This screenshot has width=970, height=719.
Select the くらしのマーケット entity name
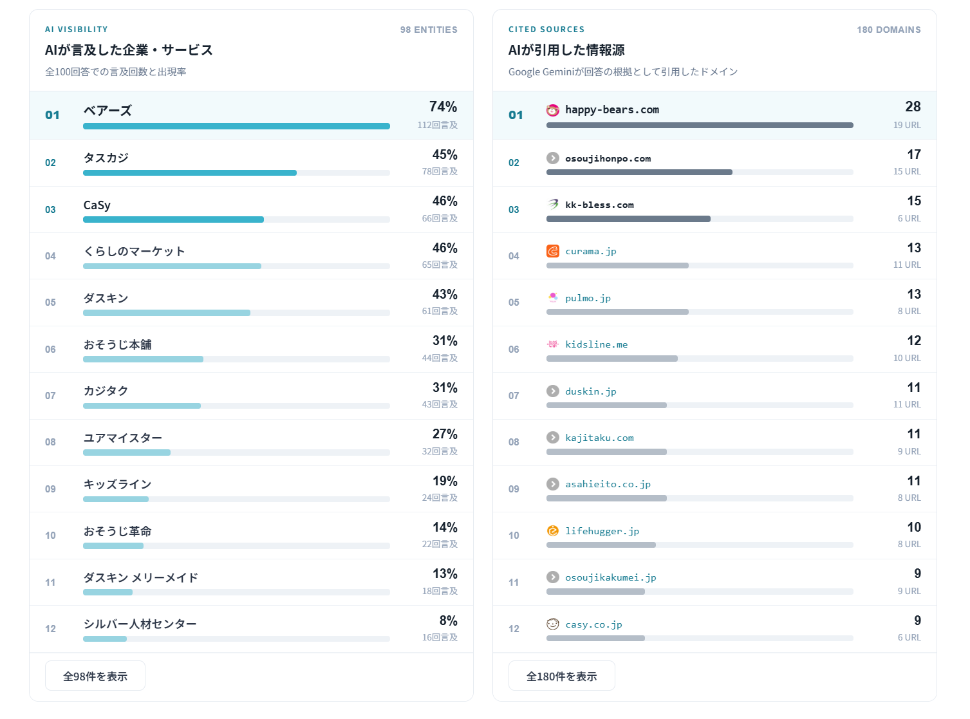point(134,251)
